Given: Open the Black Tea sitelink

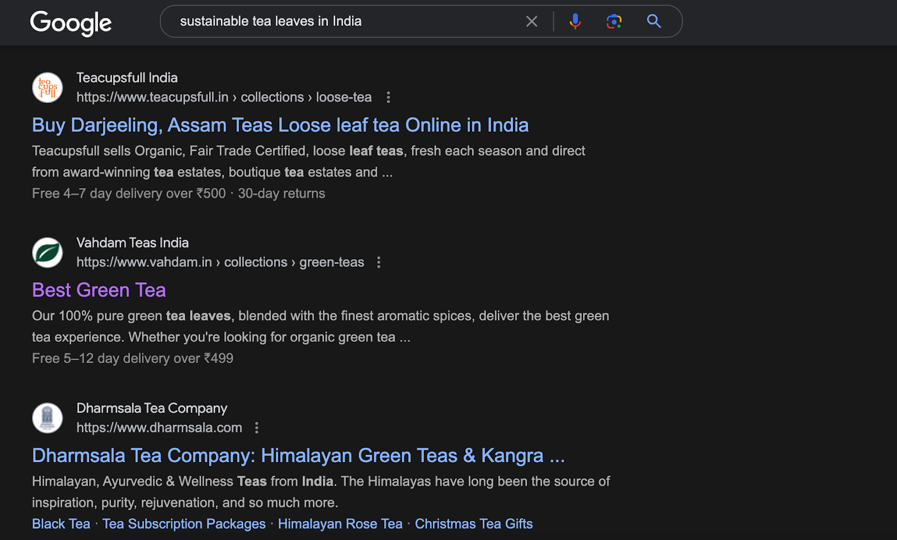Looking at the screenshot, I should click(61, 524).
